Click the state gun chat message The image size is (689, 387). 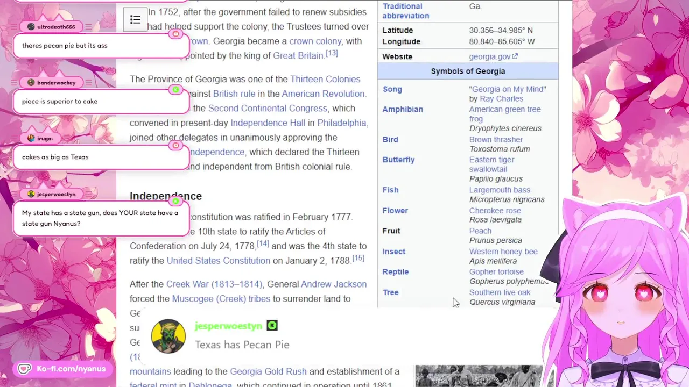pyautogui.click(x=101, y=218)
